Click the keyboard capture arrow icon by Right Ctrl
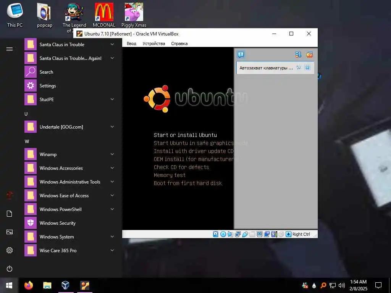Image resolution: width=391 pixels, height=293 pixels. (288, 234)
